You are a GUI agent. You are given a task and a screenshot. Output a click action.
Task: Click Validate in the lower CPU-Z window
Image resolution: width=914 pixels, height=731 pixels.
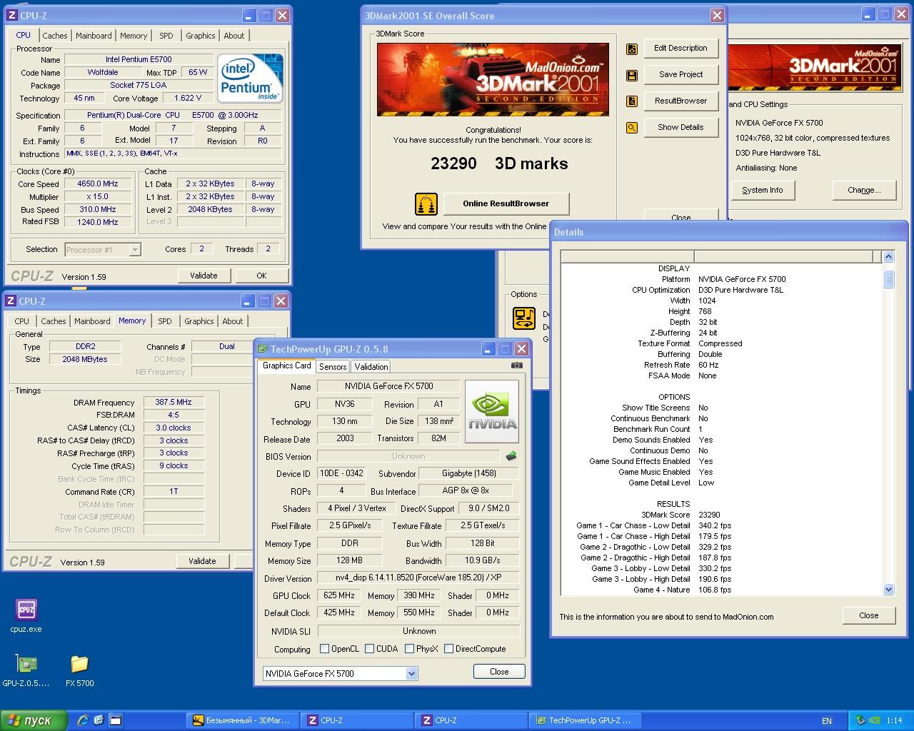coord(202,561)
